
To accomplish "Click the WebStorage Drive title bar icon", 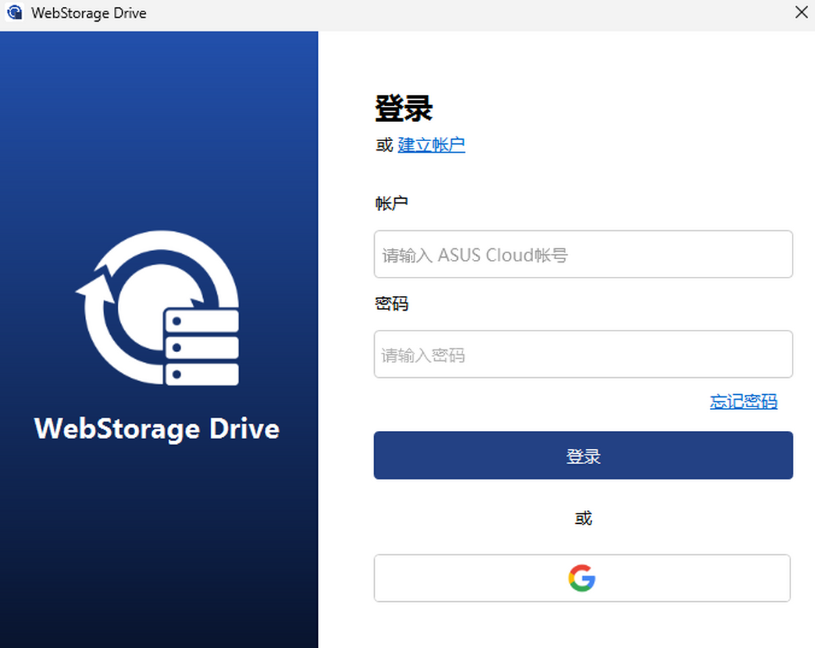I will pyautogui.click(x=14, y=13).
